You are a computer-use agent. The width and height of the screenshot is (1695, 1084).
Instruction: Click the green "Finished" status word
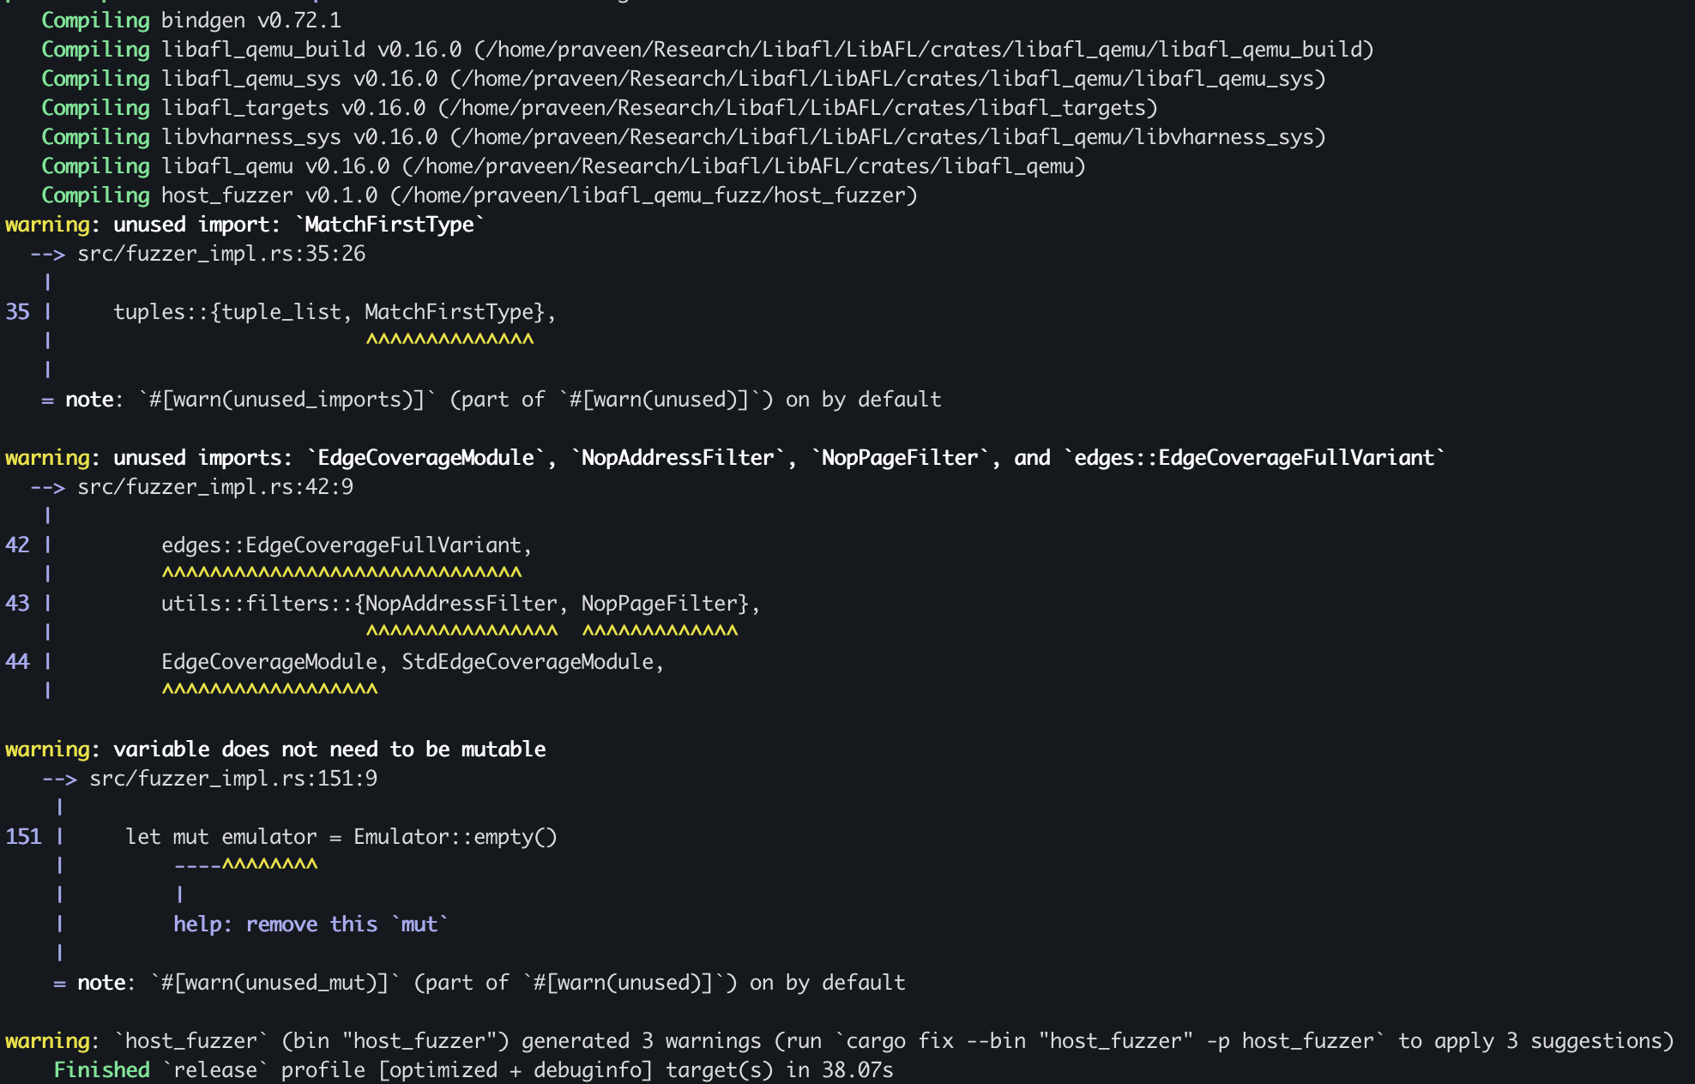pyautogui.click(x=101, y=1070)
